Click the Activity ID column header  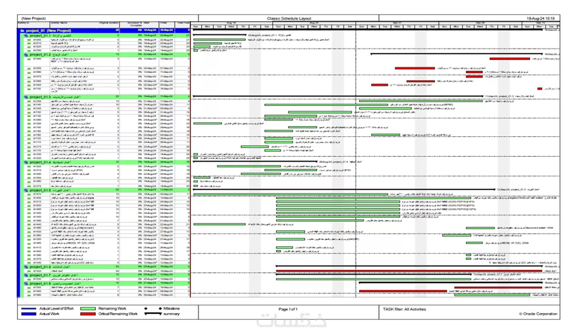click(x=34, y=24)
